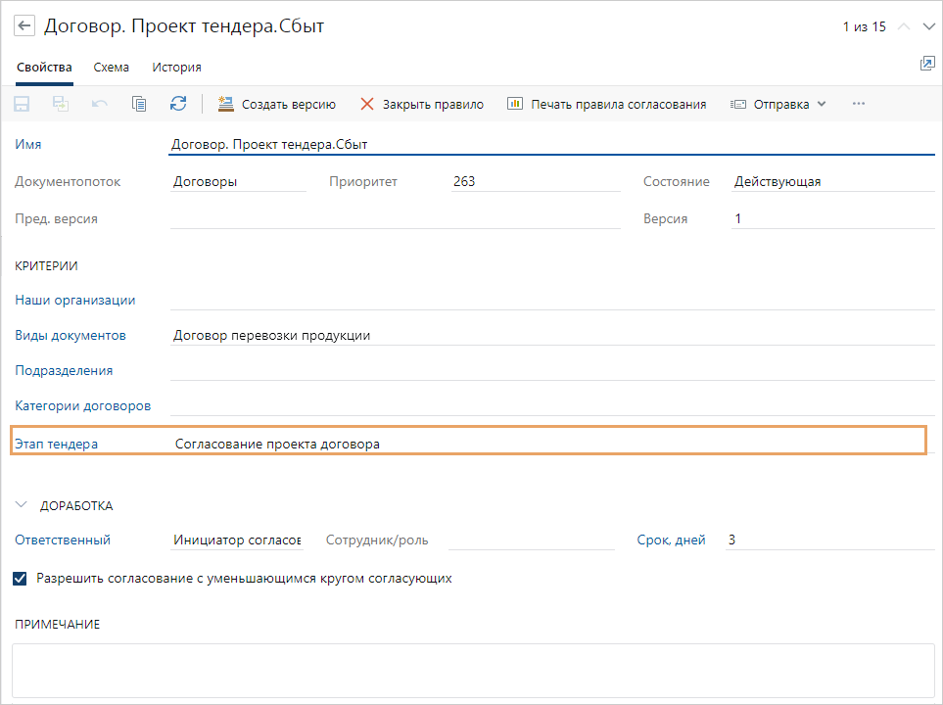
Task: Switch to the Схема tab
Action: point(111,68)
